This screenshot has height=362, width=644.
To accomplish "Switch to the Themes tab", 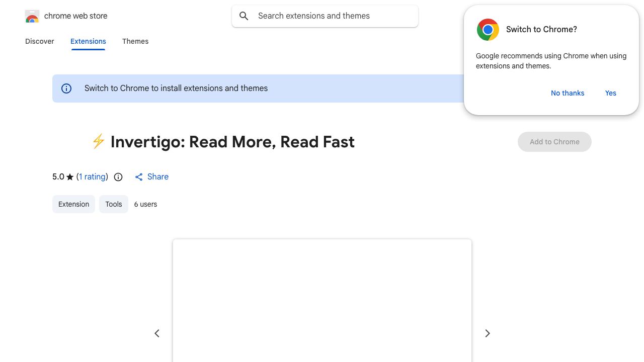I will 135,41.
